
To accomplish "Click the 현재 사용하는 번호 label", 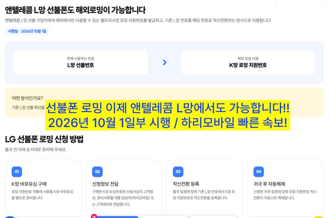I will click(81, 58).
